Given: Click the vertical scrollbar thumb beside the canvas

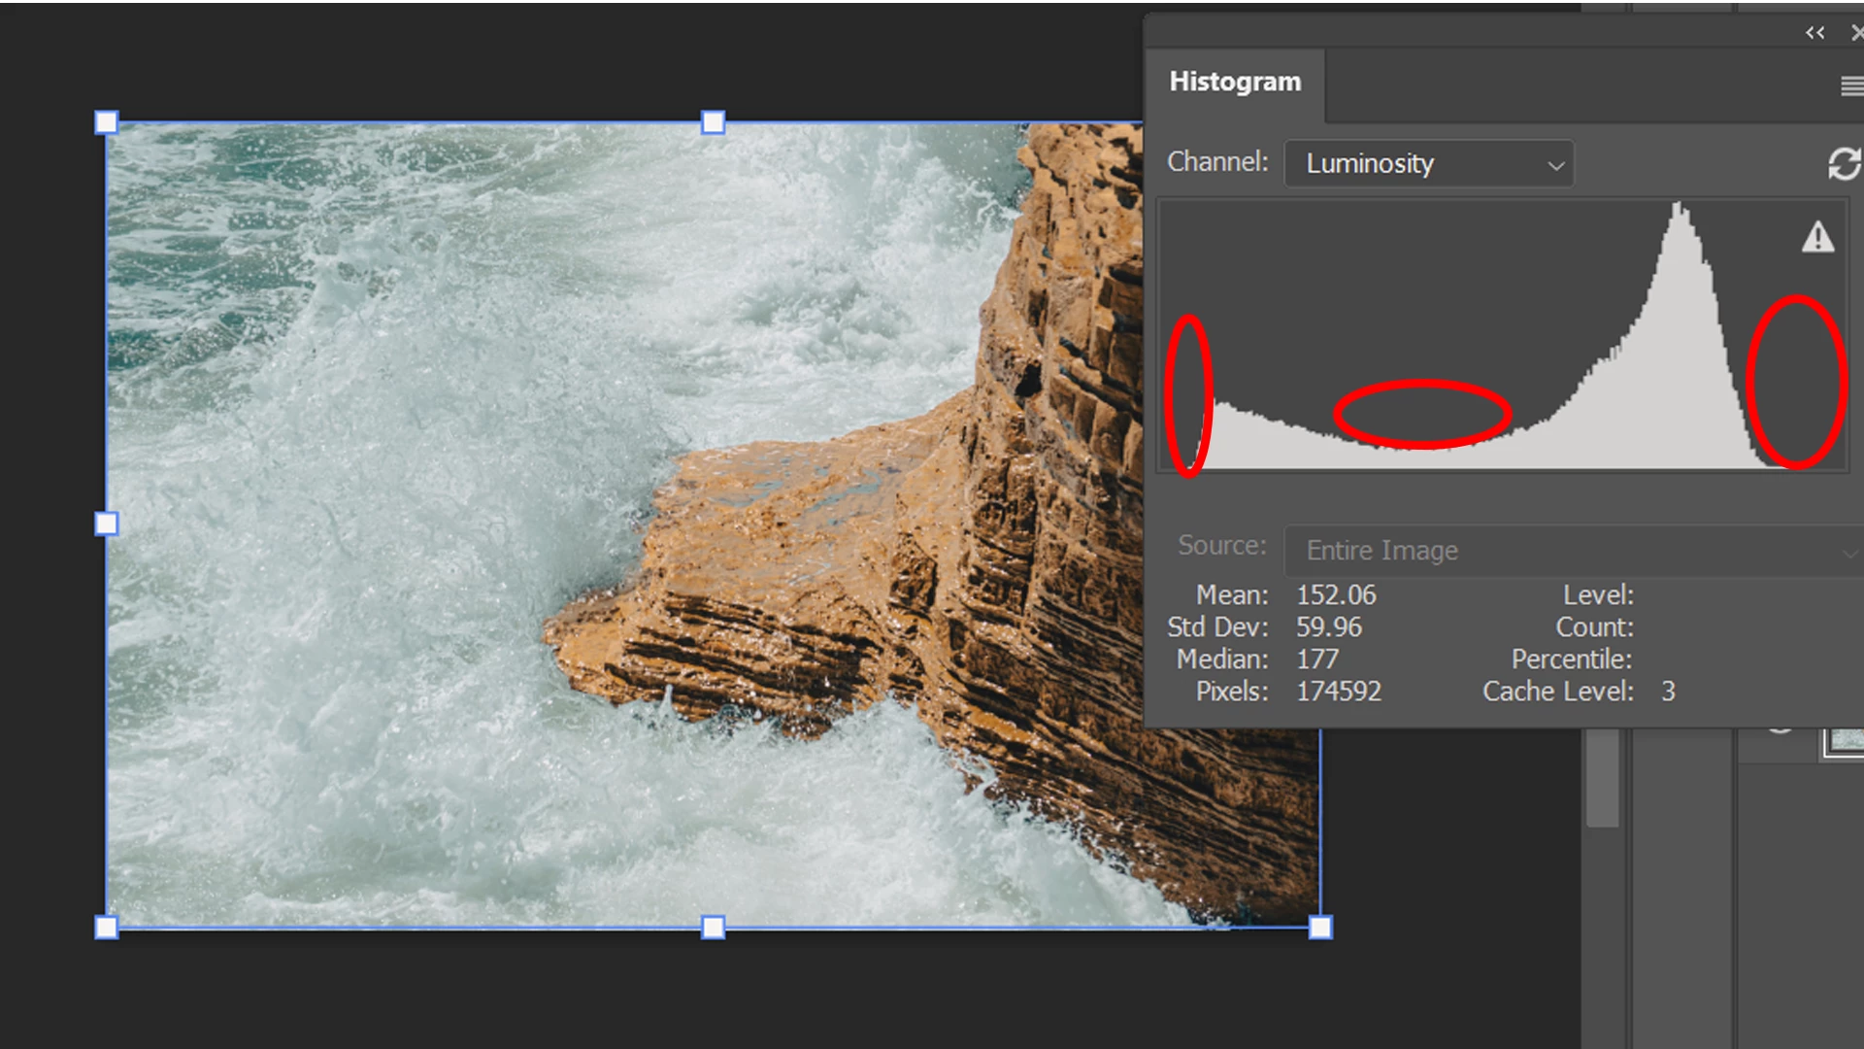Looking at the screenshot, I should tap(1602, 777).
